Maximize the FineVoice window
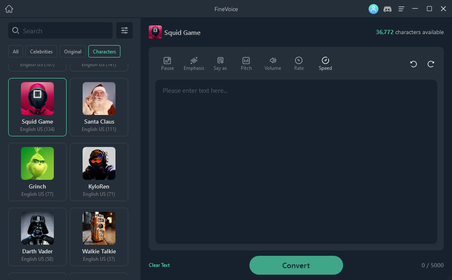 pyautogui.click(x=429, y=9)
